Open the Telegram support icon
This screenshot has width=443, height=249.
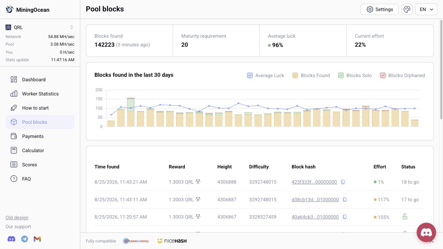(25, 239)
